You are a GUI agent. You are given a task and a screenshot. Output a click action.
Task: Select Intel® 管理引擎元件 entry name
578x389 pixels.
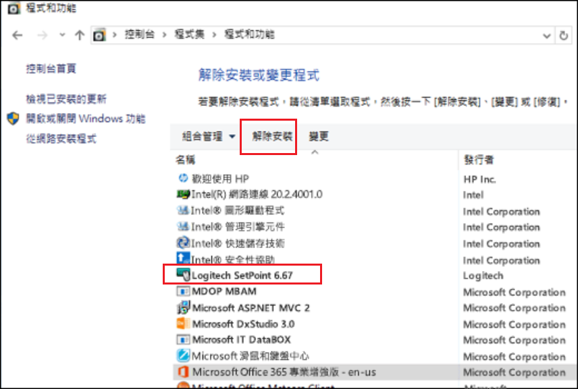(238, 227)
